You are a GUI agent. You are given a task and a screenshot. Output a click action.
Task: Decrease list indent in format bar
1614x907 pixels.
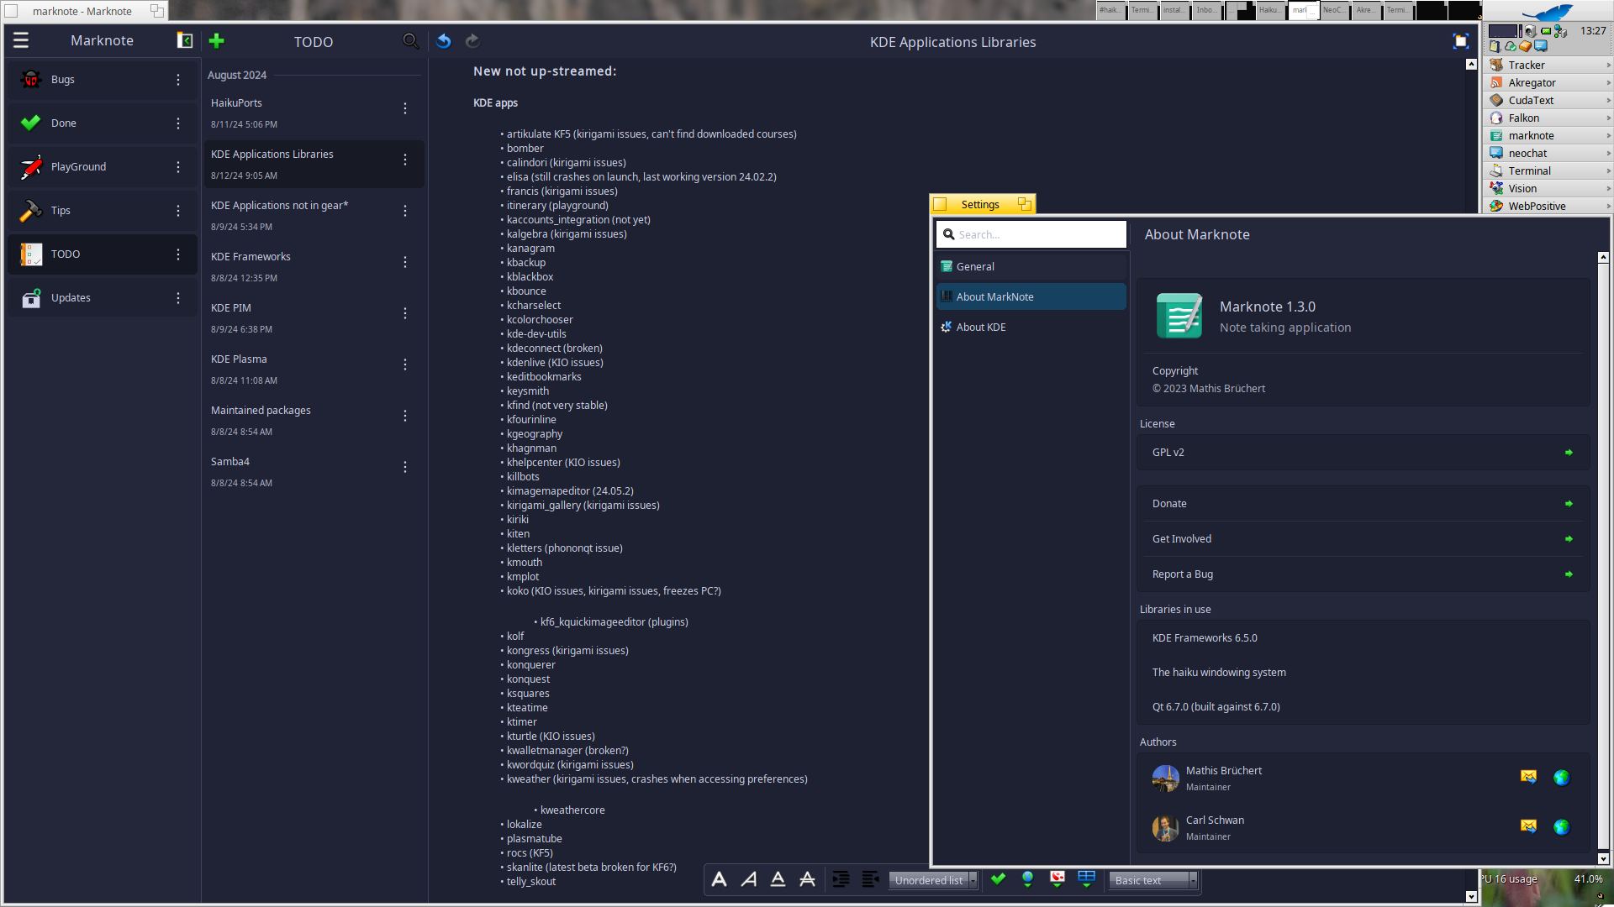870,879
